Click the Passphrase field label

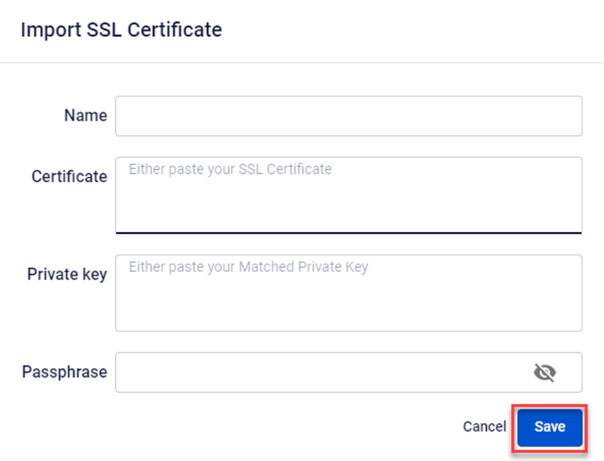(65, 372)
